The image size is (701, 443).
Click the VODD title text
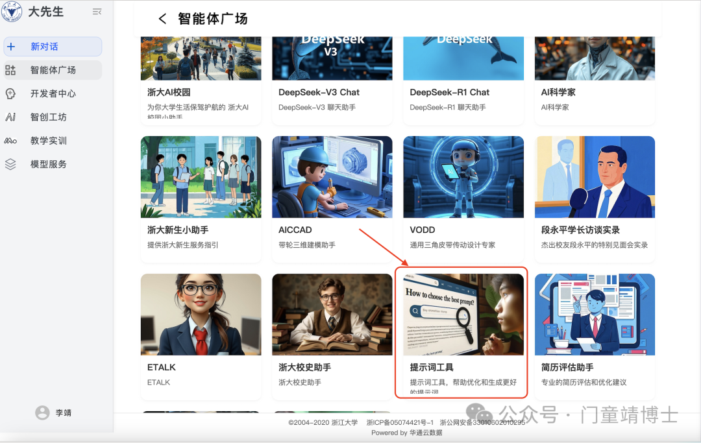click(x=423, y=230)
